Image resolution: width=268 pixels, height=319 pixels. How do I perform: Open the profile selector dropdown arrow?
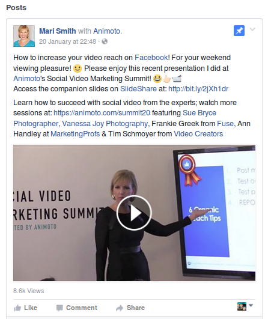[x=251, y=305]
